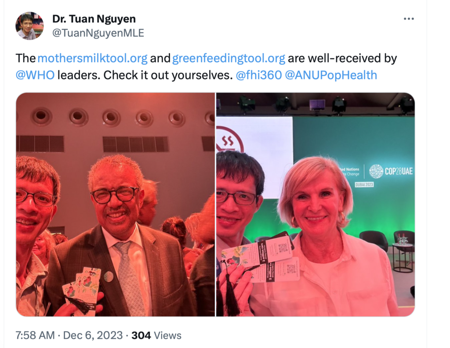Open the left photo with red lighting
Viewport: 450px width, 348px height.
tap(116, 204)
